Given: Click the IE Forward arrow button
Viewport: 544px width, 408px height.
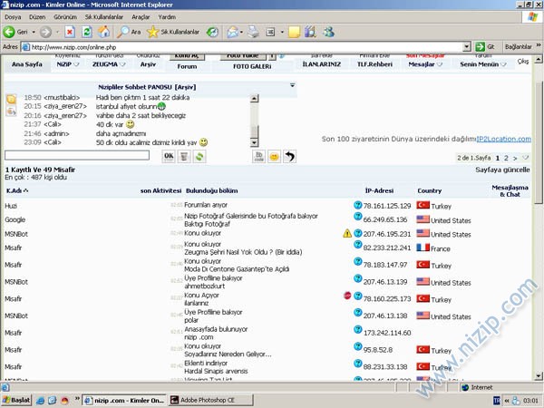Looking at the screenshot, I should (45, 33).
